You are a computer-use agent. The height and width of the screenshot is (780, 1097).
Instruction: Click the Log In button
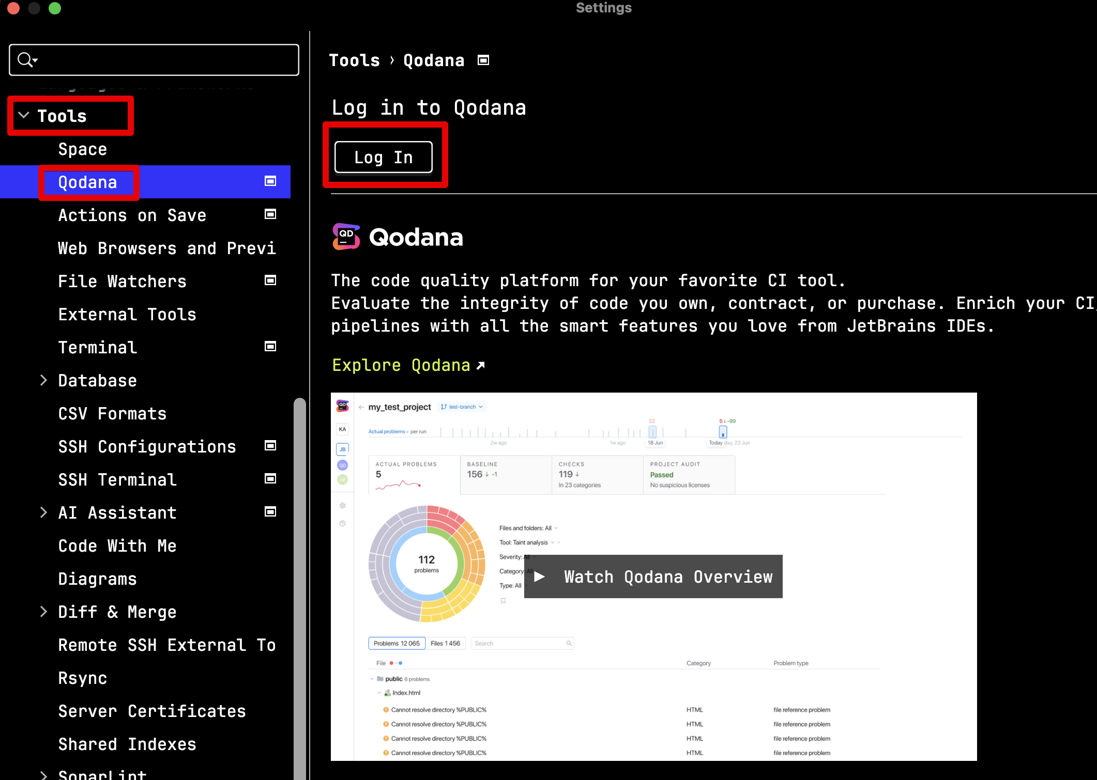click(x=383, y=157)
